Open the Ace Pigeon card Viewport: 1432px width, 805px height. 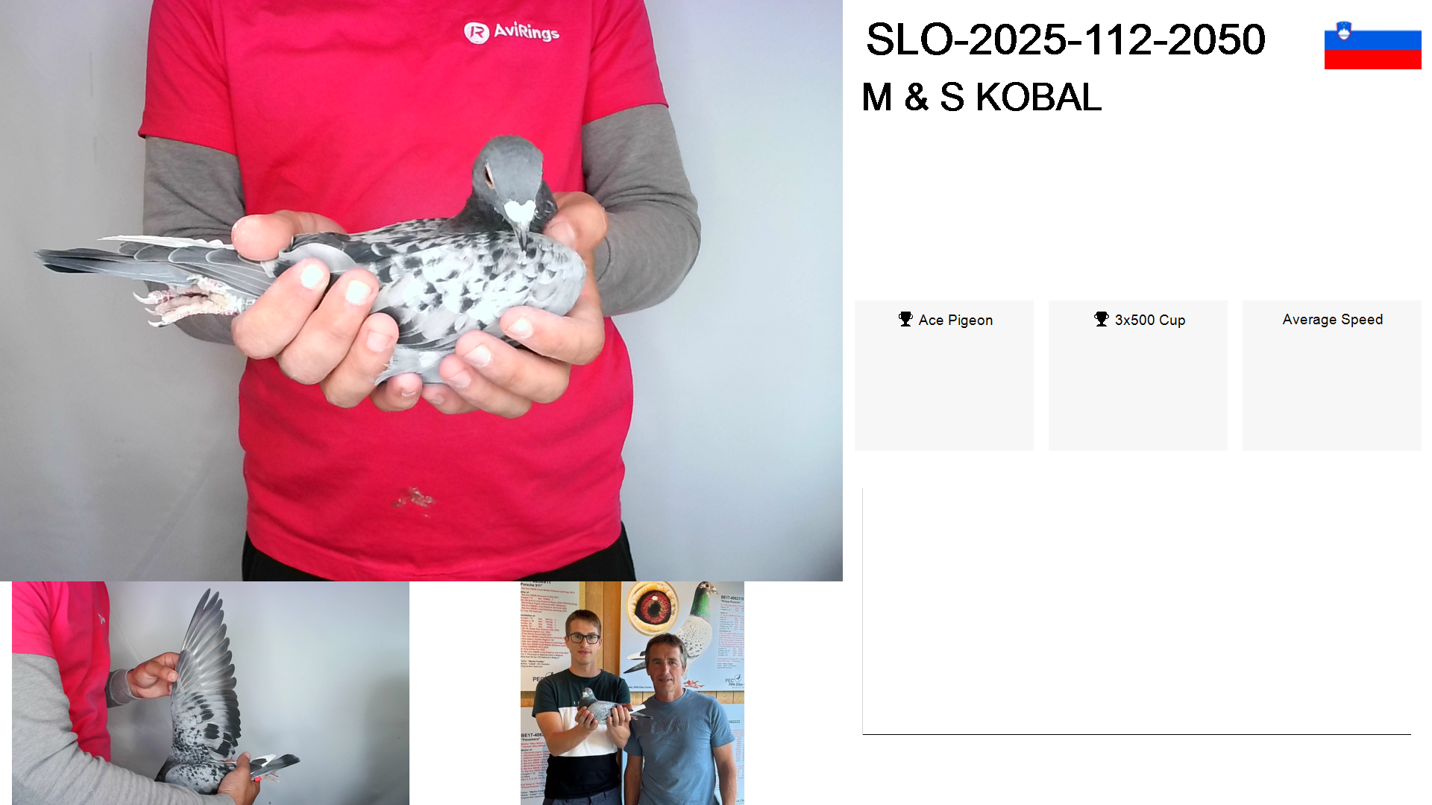[943, 376]
